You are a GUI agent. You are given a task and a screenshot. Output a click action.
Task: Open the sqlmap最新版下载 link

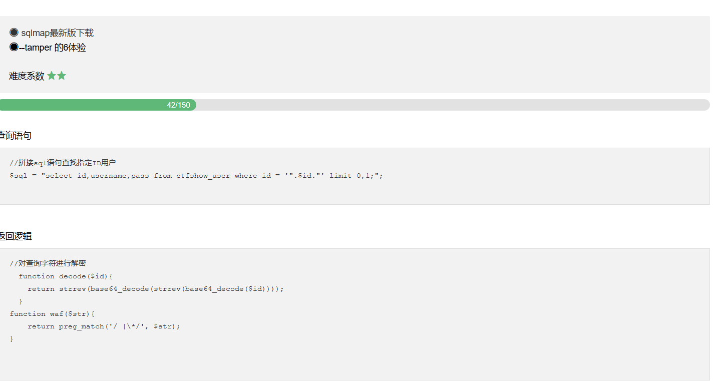(x=57, y=33)
